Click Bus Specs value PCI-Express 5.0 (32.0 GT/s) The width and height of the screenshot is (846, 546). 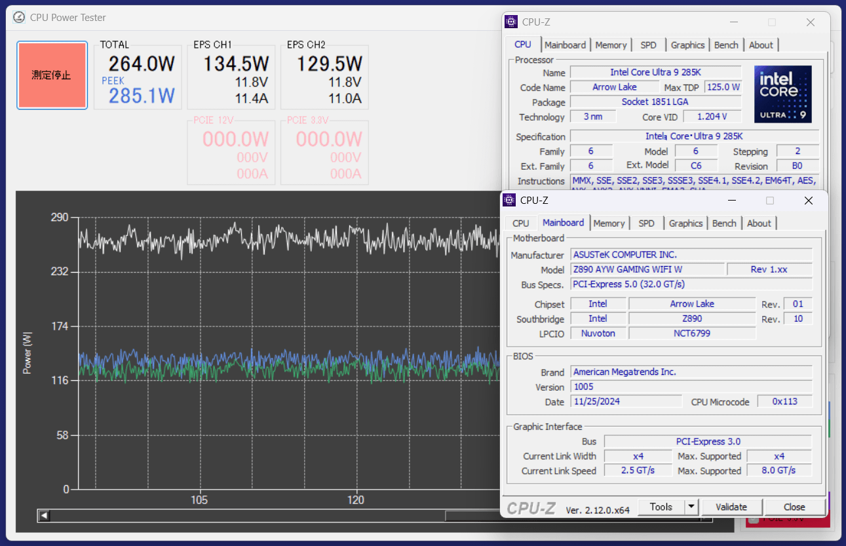[691, 284]
